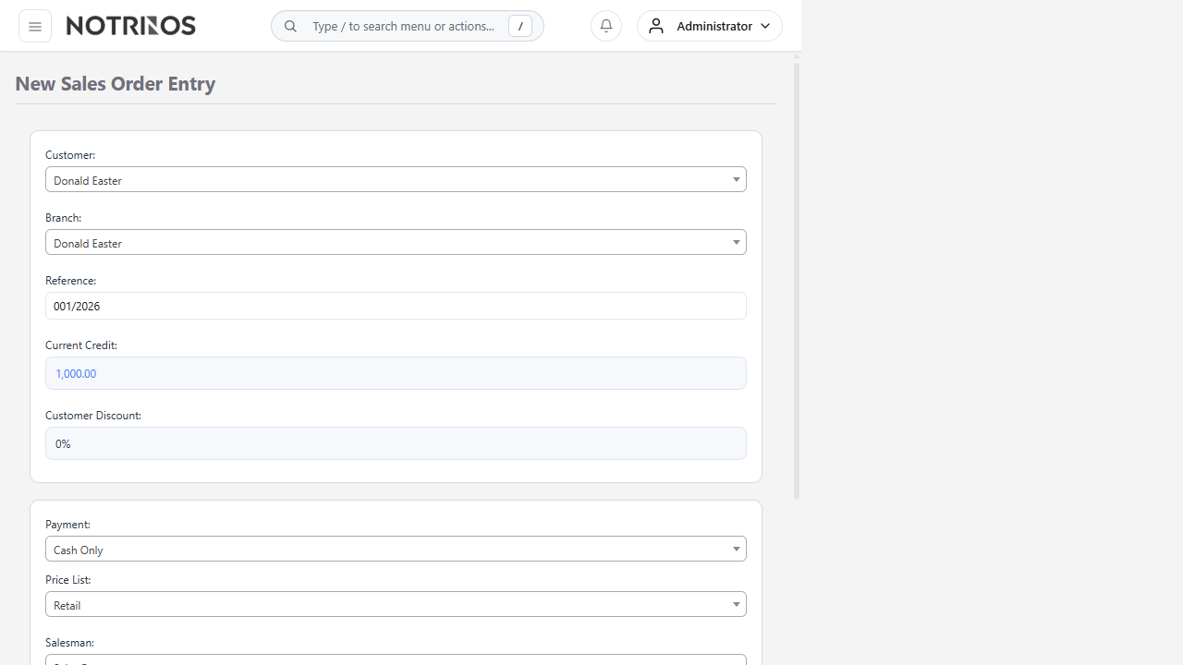Click the Reference field containing 001/2026

[x=396, y=306]
